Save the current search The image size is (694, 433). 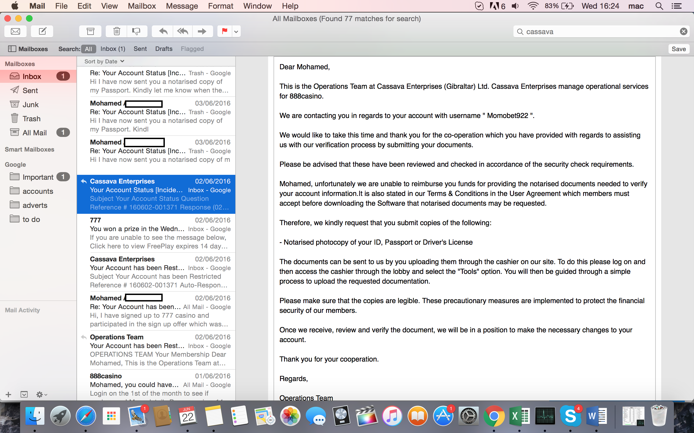(x=679, y=49)
